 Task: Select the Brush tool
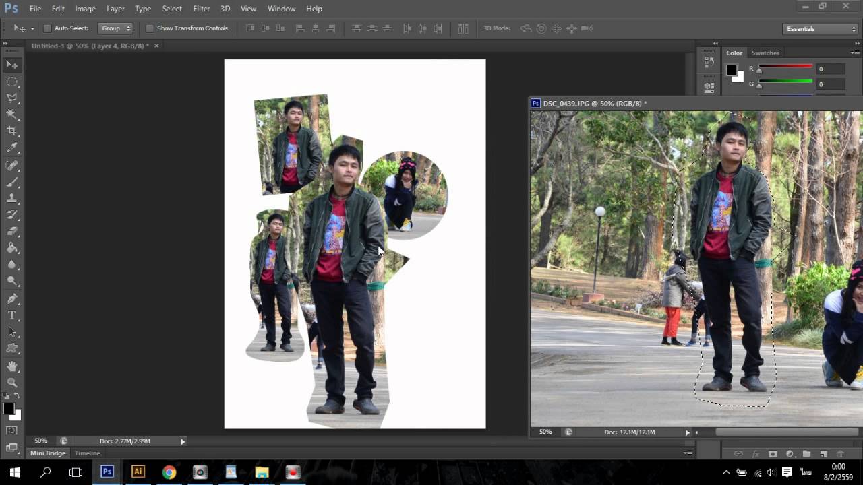click(12, 183)
